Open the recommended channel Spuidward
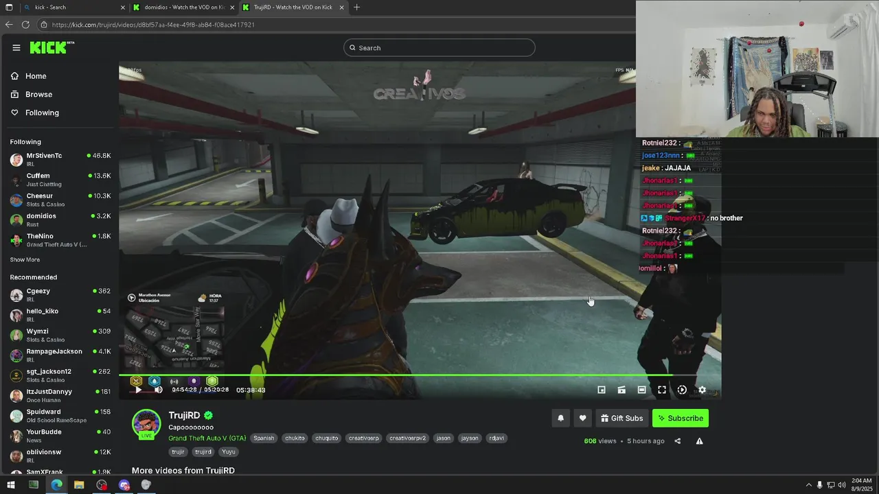This screenshot has width=879, height=494. click(60, 416)
